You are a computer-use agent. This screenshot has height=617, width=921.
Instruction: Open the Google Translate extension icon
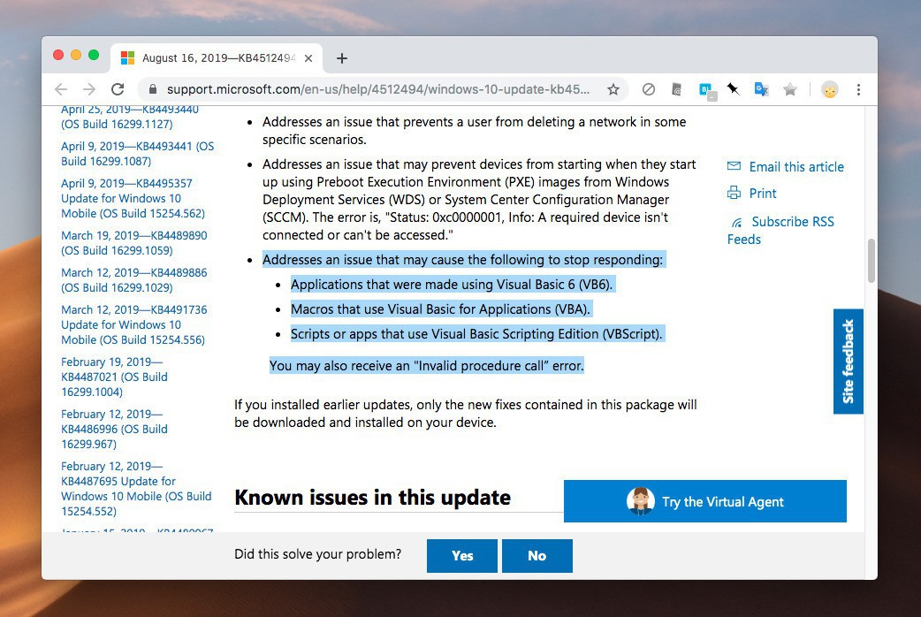point(761,89)
